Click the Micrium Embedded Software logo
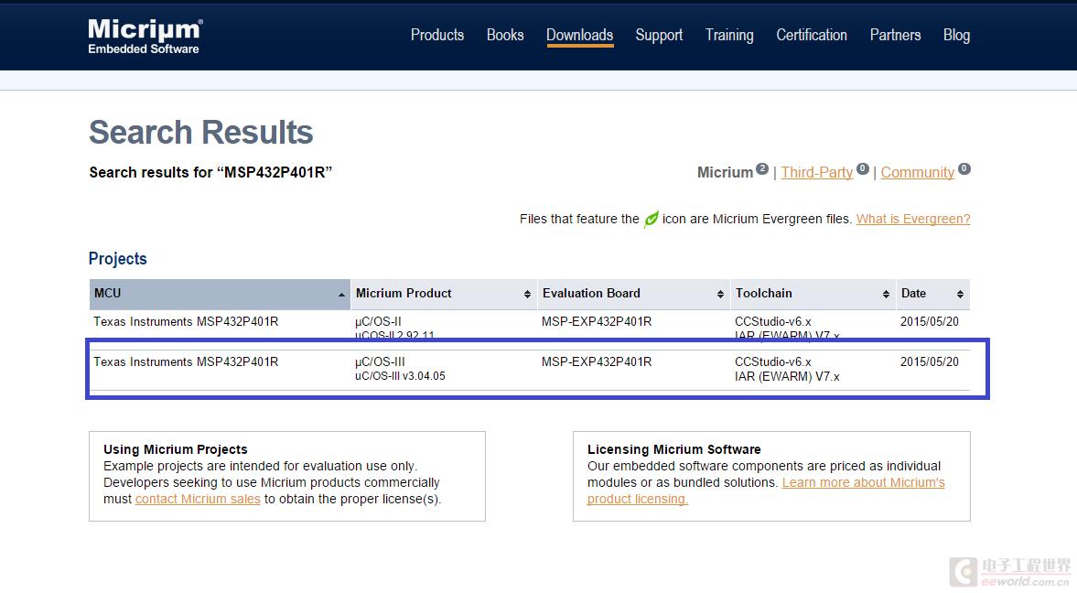Screen dimensions: 1077x593 145,37
